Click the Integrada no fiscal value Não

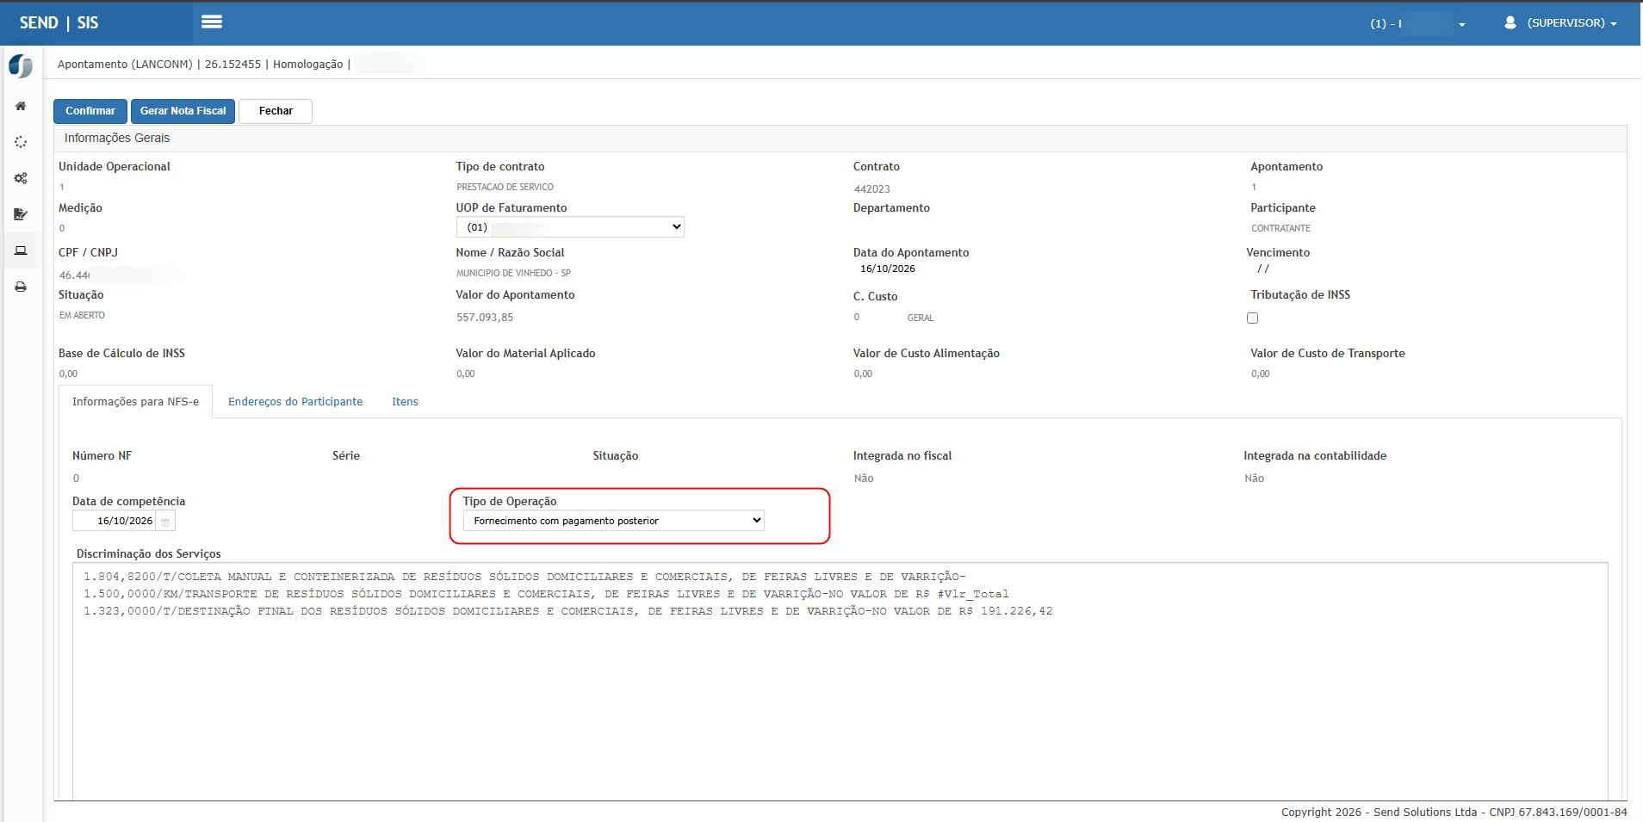pos(864,479)
